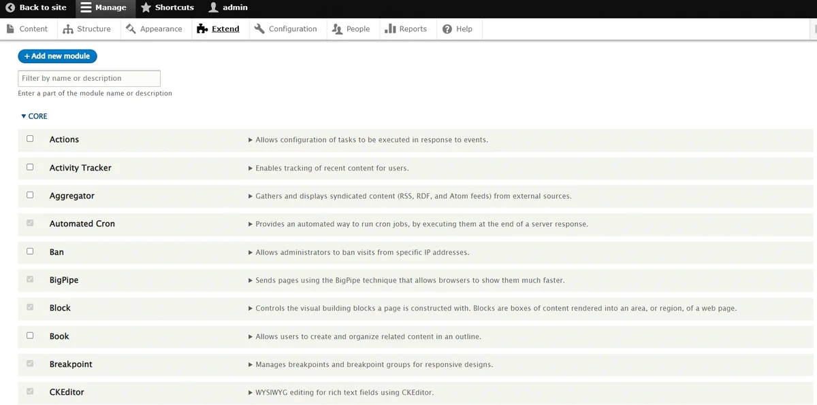Click the People users icon
Image resolution: width=817 pixels, height=405 pixels.
coord(337,29)
